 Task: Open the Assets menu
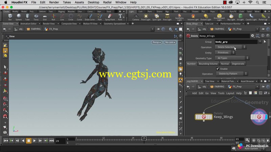[79, 2]
